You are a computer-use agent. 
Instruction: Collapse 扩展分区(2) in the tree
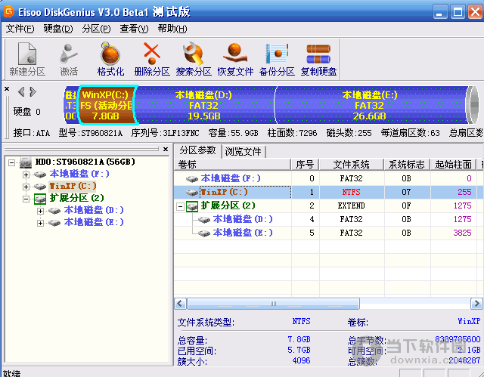[x=26, y=199]
